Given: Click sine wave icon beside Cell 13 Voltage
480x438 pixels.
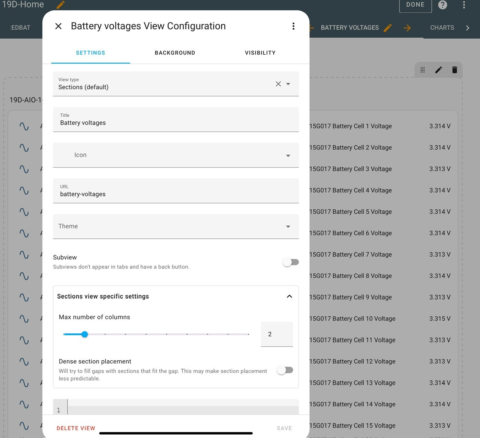Looking at the screenshot, I should click(x=24, y=383).
